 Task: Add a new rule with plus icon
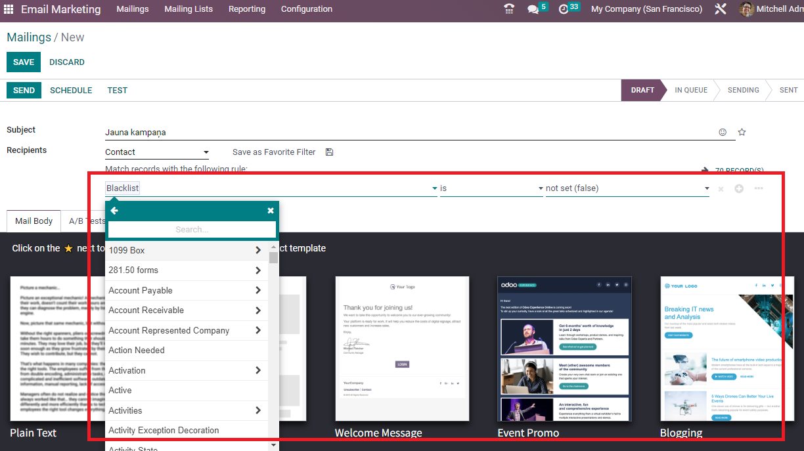[x=739, y=188]
